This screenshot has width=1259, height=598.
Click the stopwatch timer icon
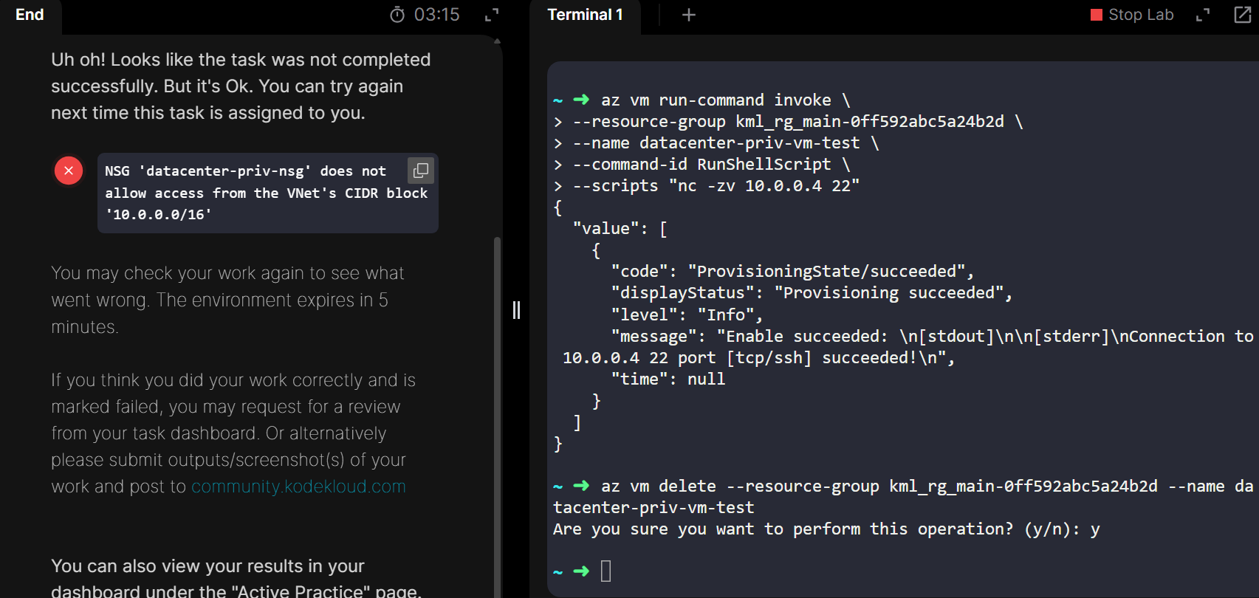[397, 15]
